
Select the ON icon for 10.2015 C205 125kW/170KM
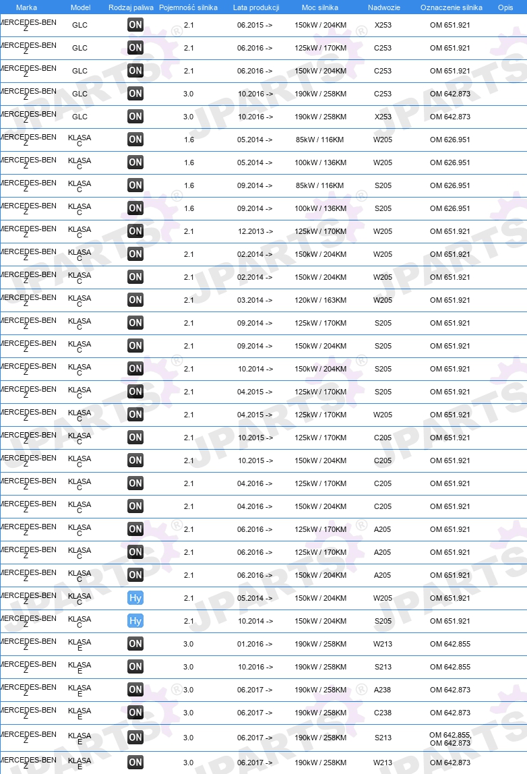135,438
